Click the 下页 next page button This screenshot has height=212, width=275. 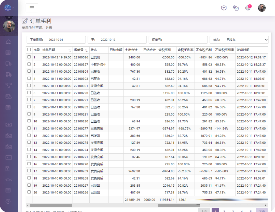(x=262, y=211)
